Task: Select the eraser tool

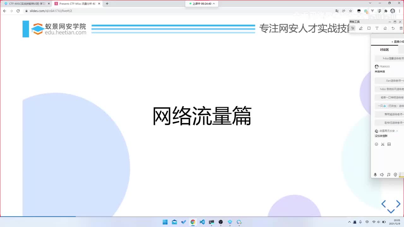Action: [x=385, y=28]
